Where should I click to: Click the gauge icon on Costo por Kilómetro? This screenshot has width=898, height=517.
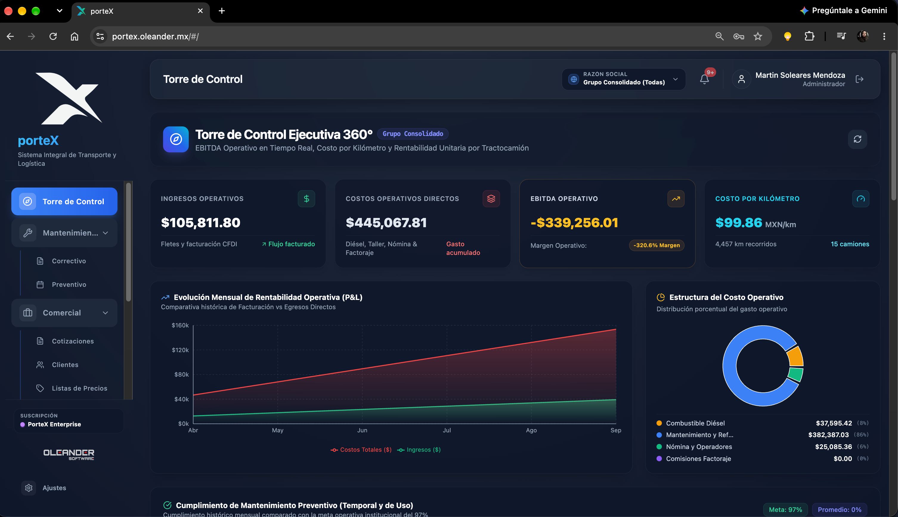861,199
